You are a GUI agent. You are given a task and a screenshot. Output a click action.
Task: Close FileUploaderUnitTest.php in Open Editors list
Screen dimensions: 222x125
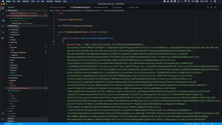(8, 16)
